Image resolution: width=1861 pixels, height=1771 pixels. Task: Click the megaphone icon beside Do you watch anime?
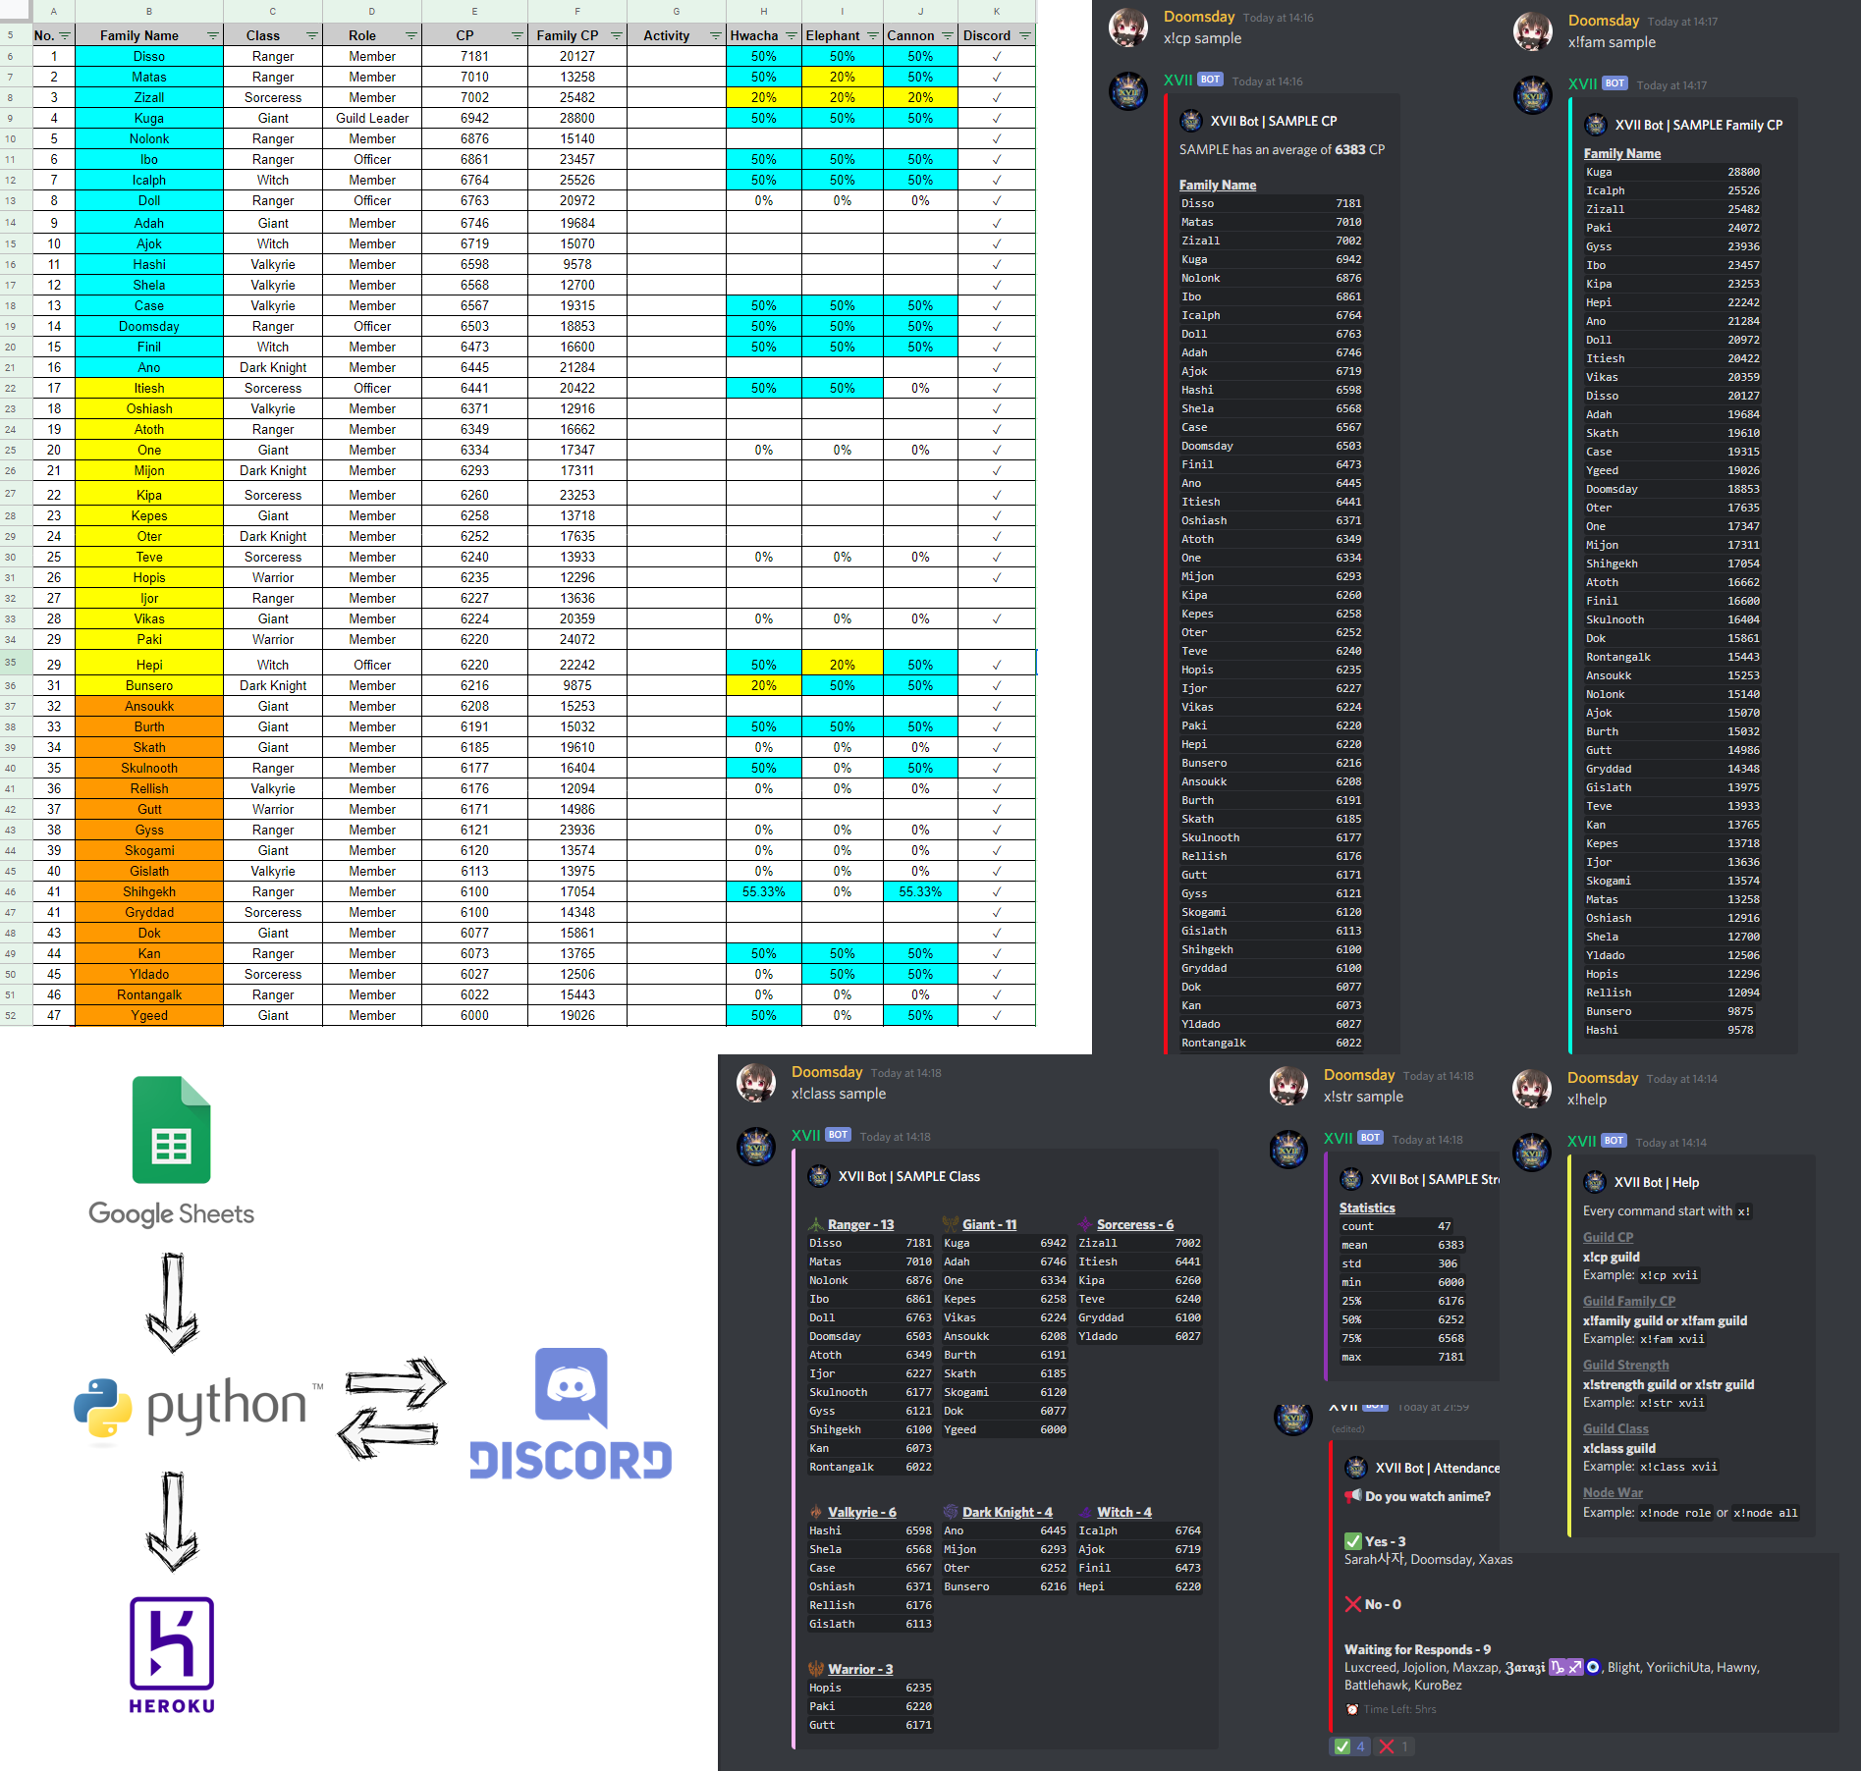(1352, 1496)
